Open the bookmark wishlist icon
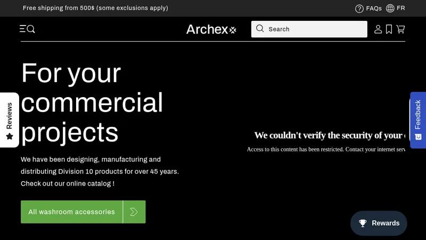This screenshot has height=240, width=426. point(389,29)
